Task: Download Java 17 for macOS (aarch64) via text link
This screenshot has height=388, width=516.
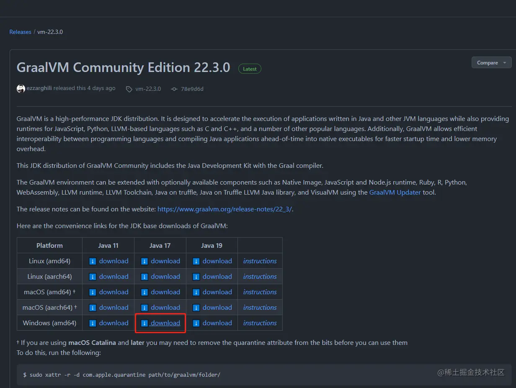Action: (x=165, y=308)
